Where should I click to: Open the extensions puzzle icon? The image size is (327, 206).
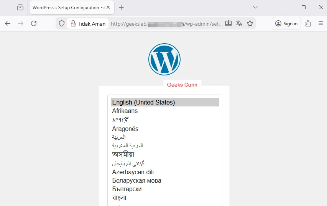[308, 23]
